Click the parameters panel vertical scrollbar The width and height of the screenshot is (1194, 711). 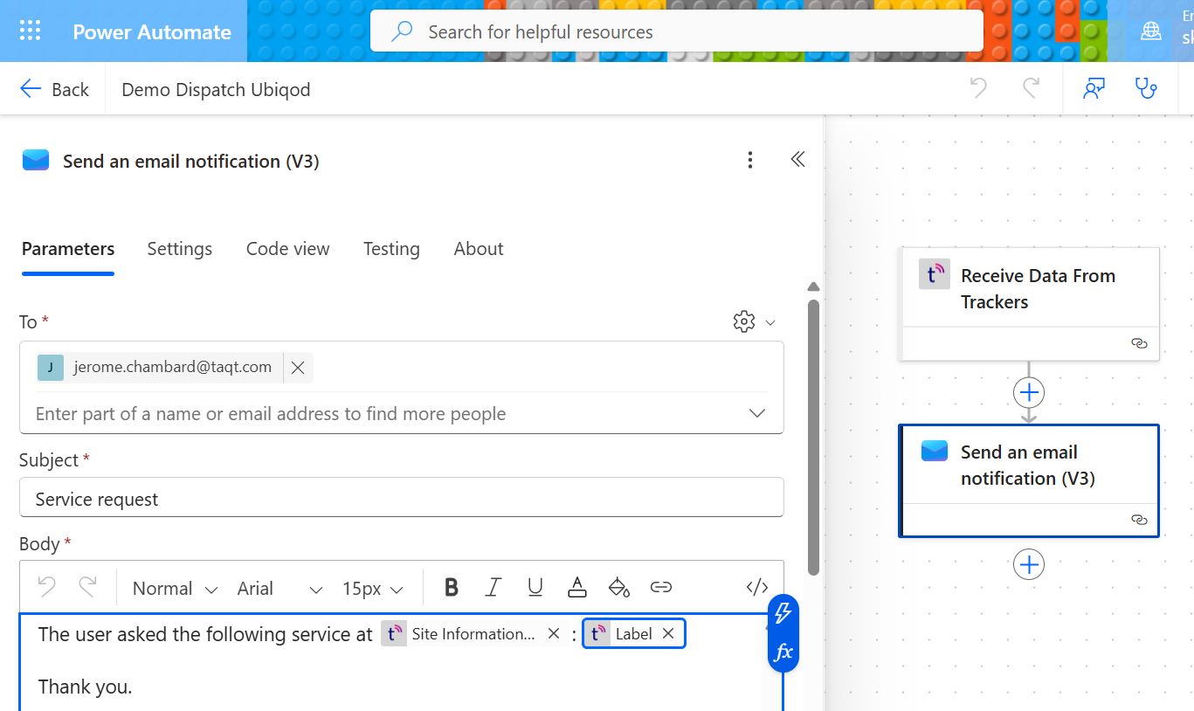click(813, 437)
